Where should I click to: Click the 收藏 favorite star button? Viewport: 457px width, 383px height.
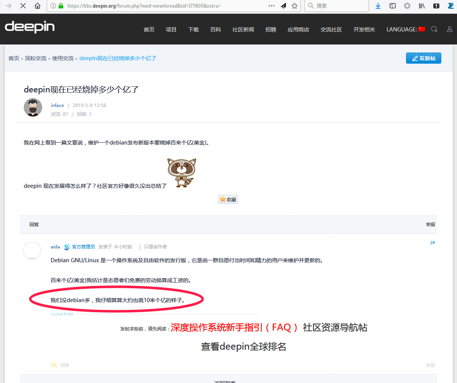(228, 199)
